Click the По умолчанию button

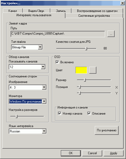107,130
